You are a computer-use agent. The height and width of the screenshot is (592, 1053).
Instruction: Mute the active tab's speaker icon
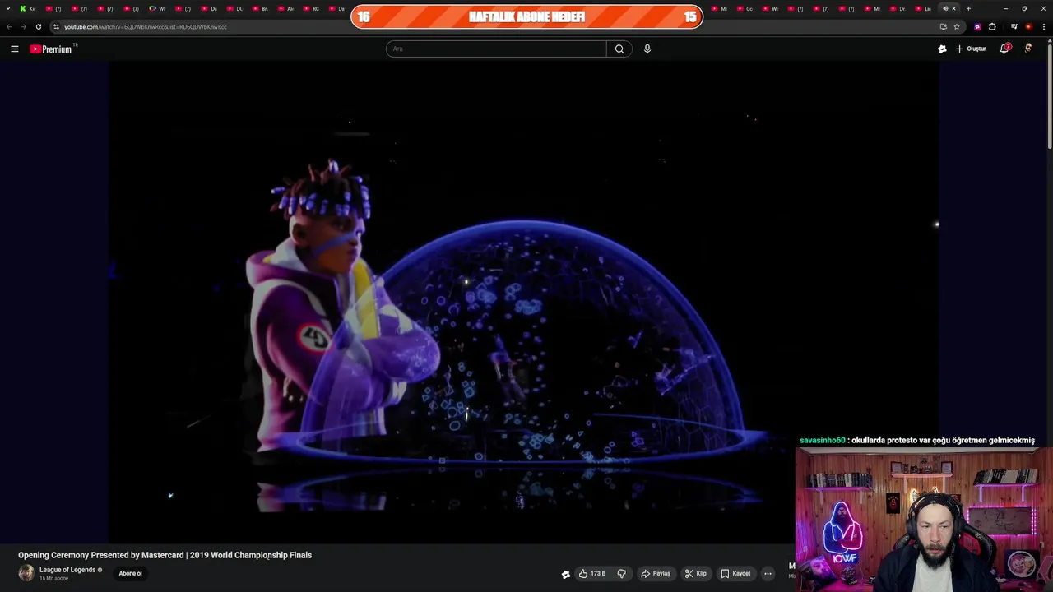pos(945,8)
